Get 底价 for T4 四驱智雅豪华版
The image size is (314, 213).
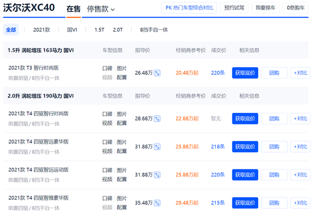point(245,203)
